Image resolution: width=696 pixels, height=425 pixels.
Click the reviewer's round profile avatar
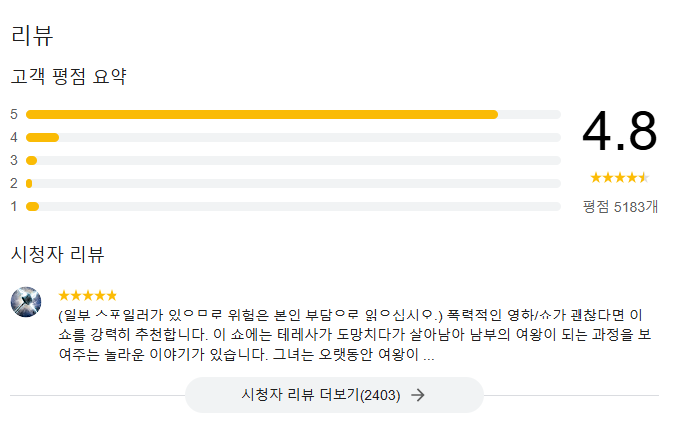(26, 301)
